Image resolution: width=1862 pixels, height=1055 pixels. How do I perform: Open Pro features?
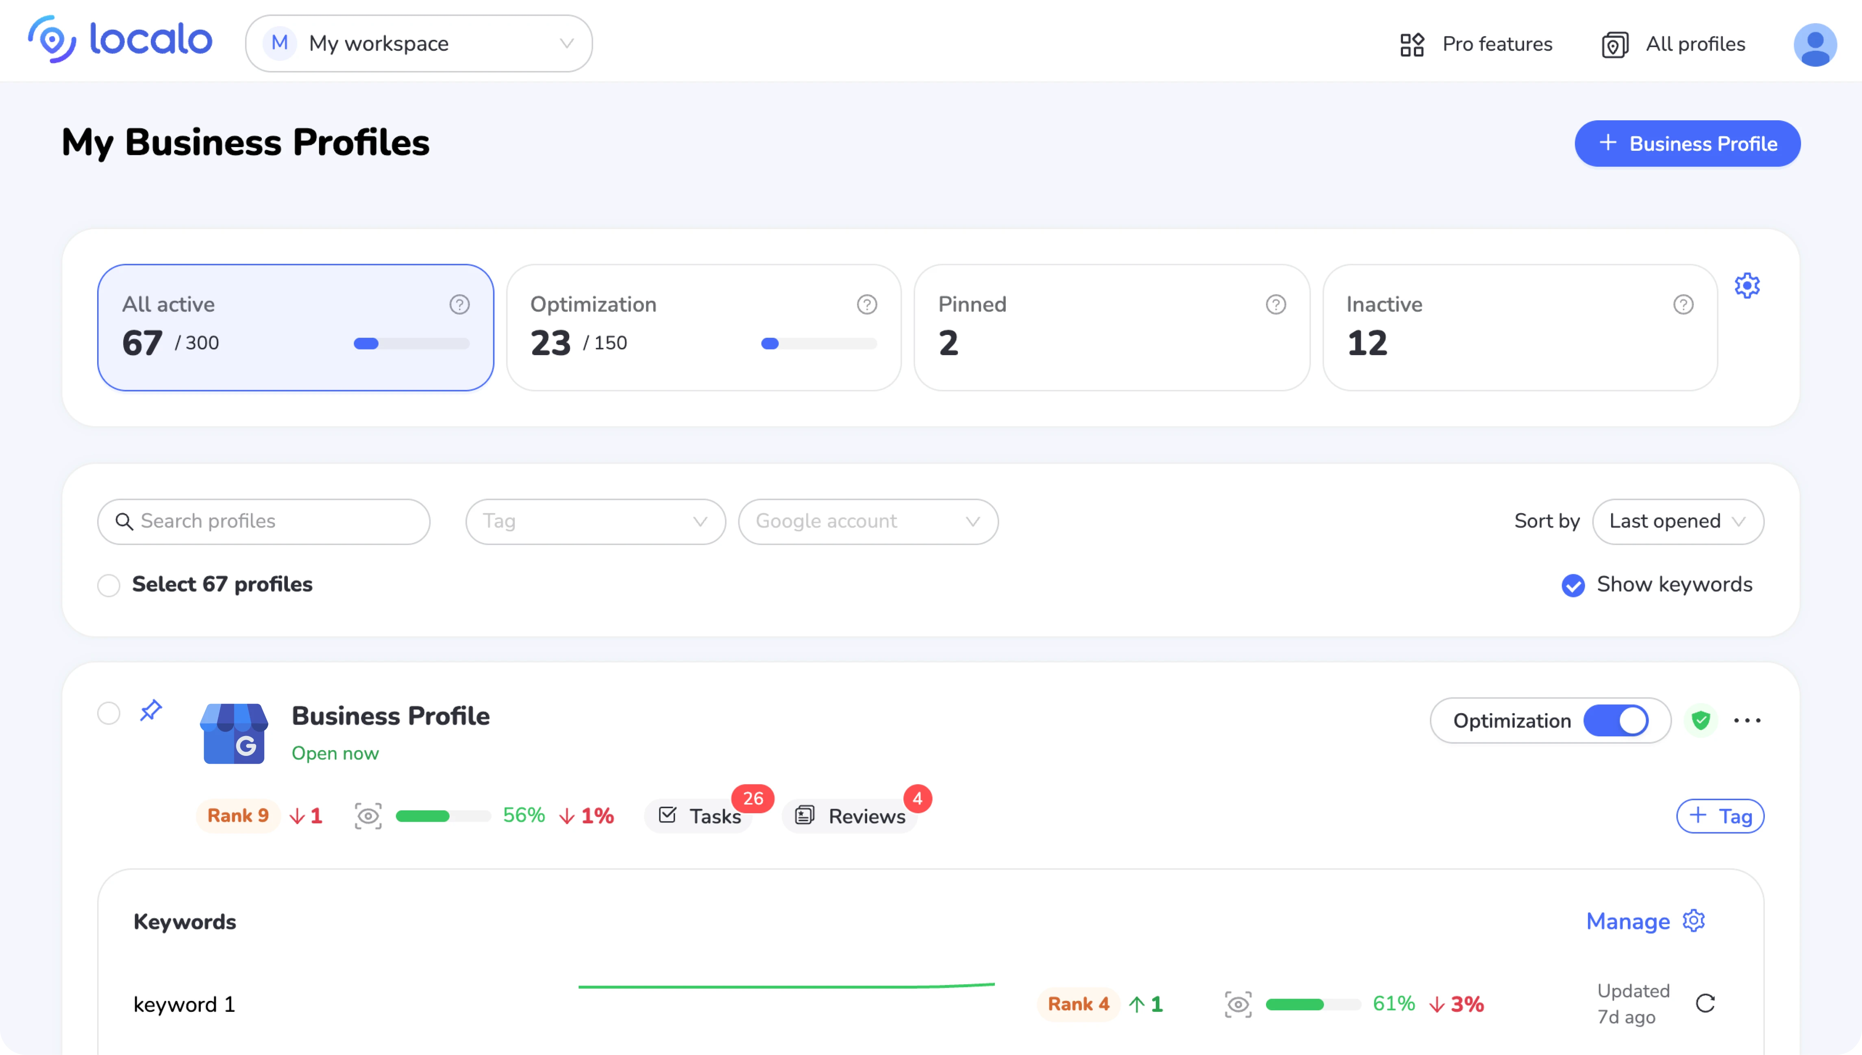[x=1476, y=43]
